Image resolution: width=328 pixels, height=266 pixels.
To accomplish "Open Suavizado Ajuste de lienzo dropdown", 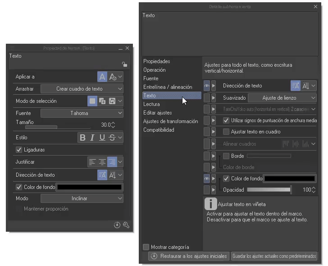I will (282, 98).
